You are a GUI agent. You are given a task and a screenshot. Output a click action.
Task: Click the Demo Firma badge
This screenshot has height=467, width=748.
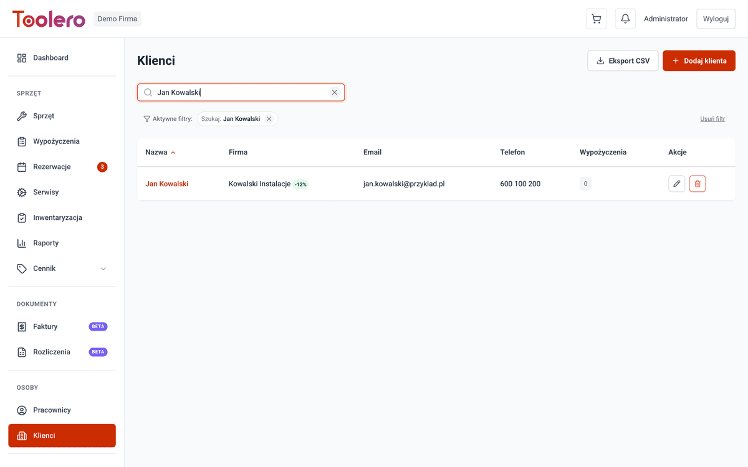pyautogui.click(x=117, y=19)
